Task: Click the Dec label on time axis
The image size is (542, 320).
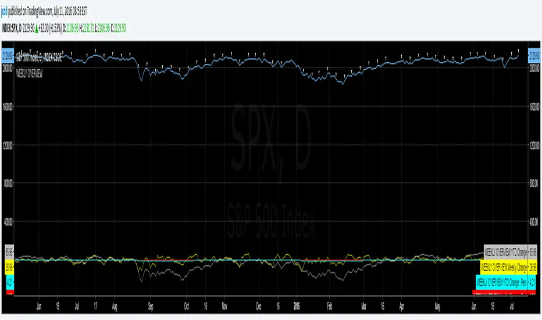Action: tap(259, 307)
